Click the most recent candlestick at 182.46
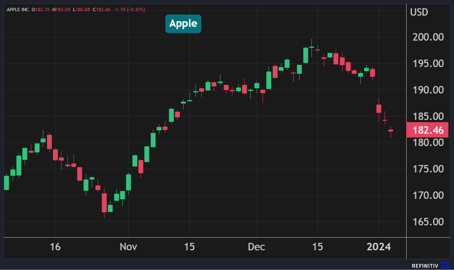Screen dimensions: 454x270 (x=391, y=131)
